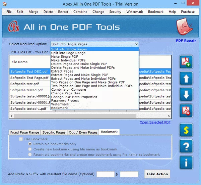Click the red PDF logo in banner
This screenshot has height=185, width=201.
(184, 27)
